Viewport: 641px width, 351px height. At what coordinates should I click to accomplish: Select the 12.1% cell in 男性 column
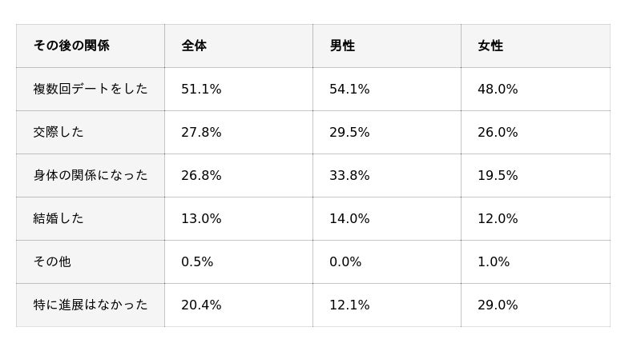387,305
